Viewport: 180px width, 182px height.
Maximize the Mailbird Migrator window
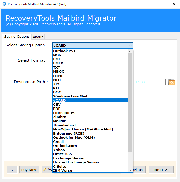[162, 4]
